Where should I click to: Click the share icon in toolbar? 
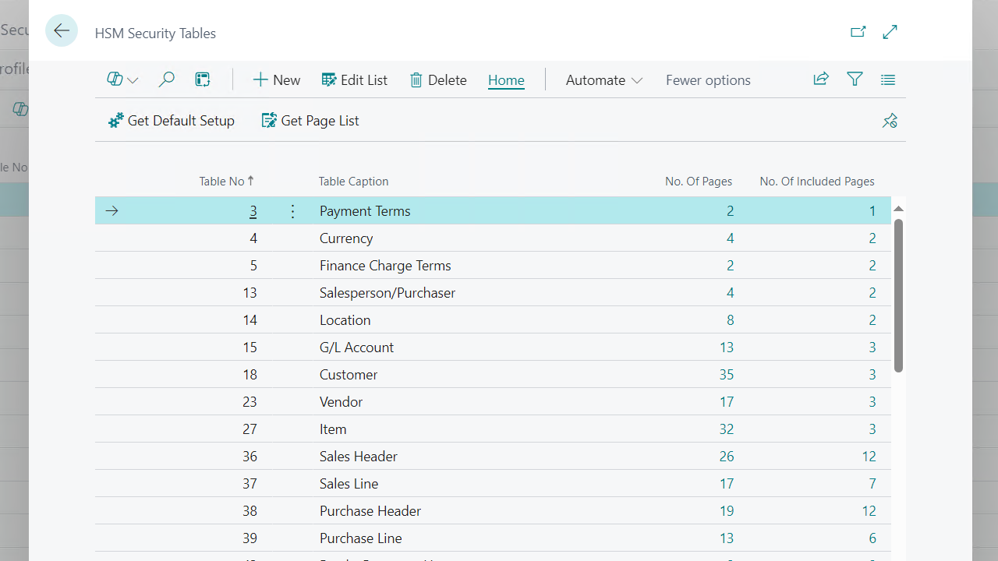[x=821, y=79]
